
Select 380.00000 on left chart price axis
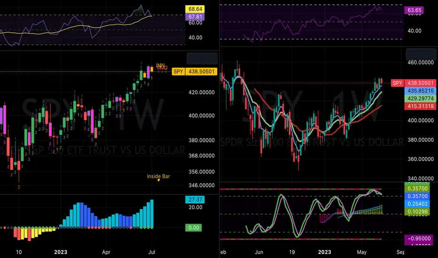[x=202, y=140]
